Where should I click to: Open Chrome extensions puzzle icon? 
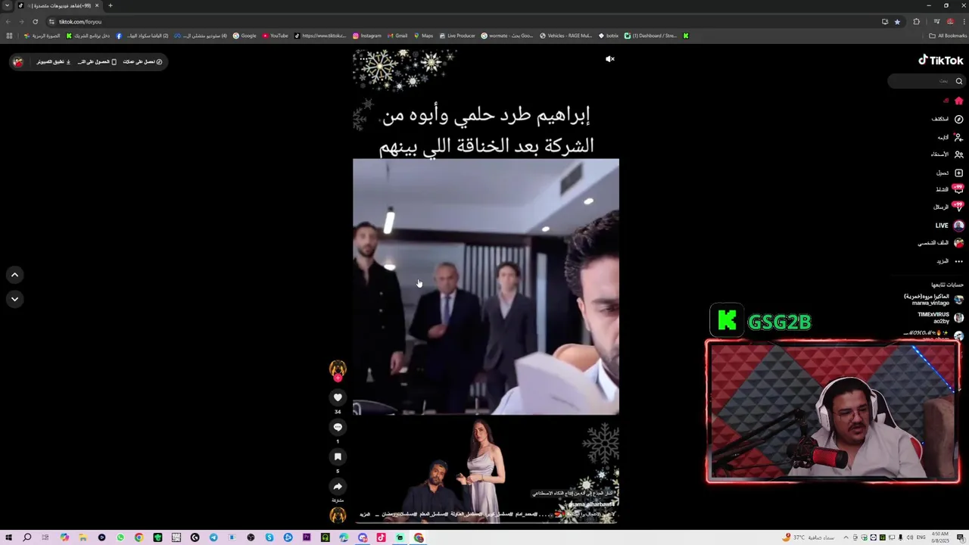point(917,22)
